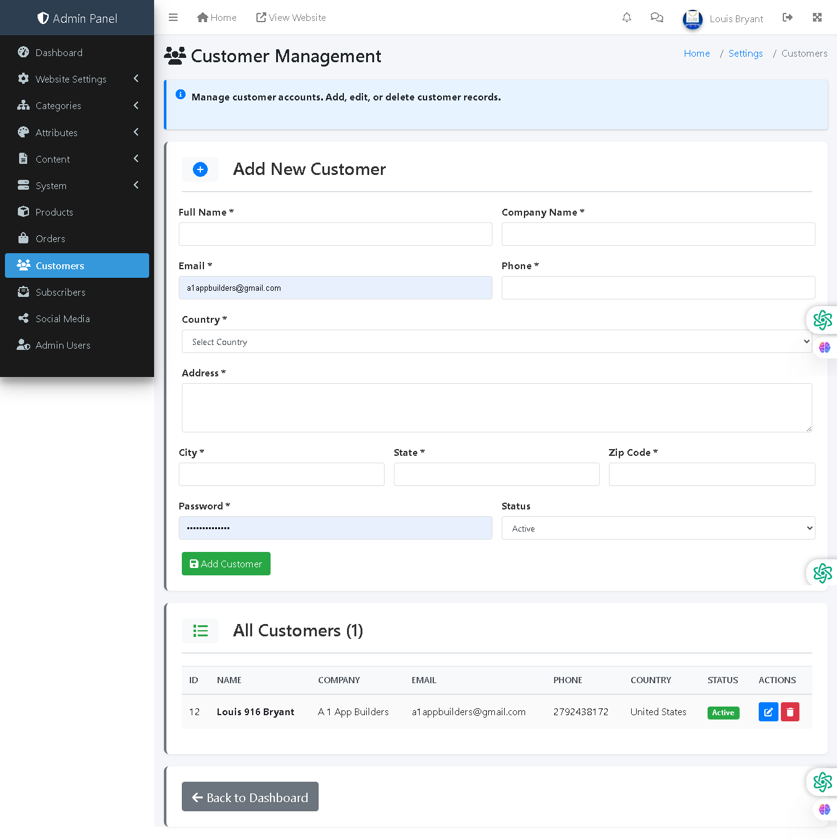Image resolution: width=837 pixels, height=839 pixels.
Task: Delete customer with red trash icon
Action: (790, 712)
